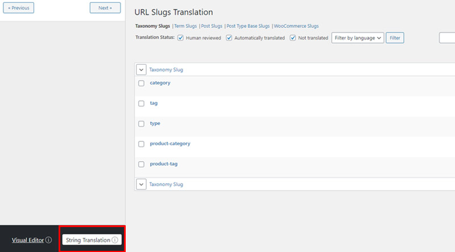Open the Filter by language dropdown
Image resolution: width=455 pixels, height=252 pixels.
click(358, 38)
